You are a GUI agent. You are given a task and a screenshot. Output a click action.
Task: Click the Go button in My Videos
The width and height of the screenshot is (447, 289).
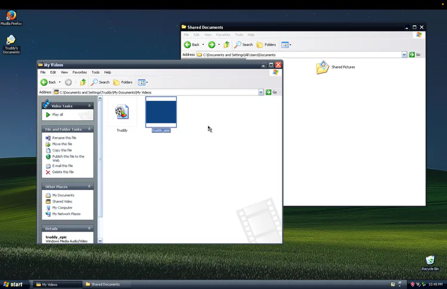click(x=271, y=92)
